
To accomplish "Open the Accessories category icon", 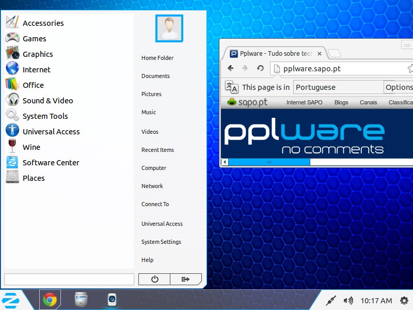I will (x=12, y=22).
